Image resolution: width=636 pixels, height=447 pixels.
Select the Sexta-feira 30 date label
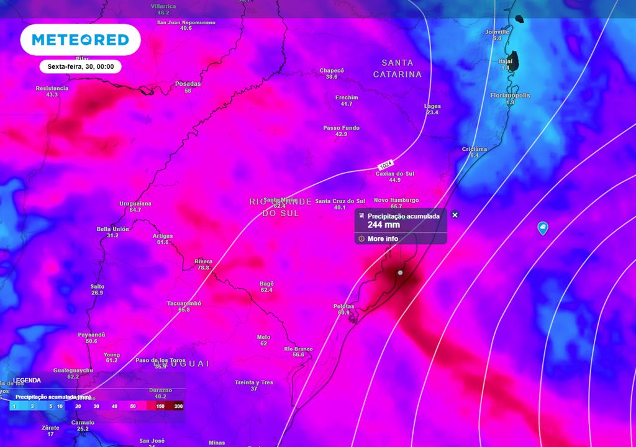[x=80, y=66]
